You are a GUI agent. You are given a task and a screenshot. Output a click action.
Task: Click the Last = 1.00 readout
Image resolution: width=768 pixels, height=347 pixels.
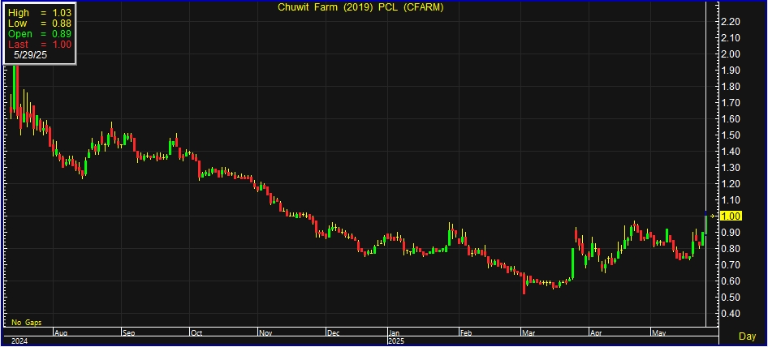point(40,44)
